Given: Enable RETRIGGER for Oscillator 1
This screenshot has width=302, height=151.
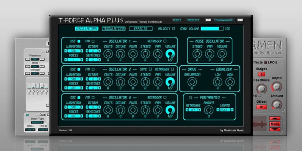Looking at the screenshot, I should (x=165, y=41).
